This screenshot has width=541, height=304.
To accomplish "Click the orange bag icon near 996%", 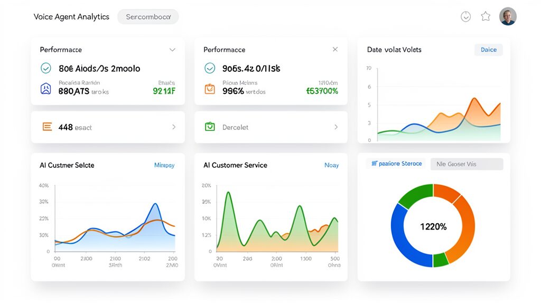I will click(210, 89).
